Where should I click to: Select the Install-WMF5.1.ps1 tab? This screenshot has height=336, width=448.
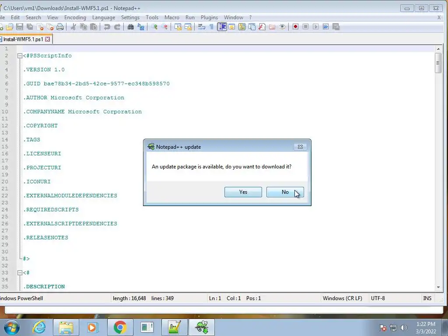pos(23,39)
